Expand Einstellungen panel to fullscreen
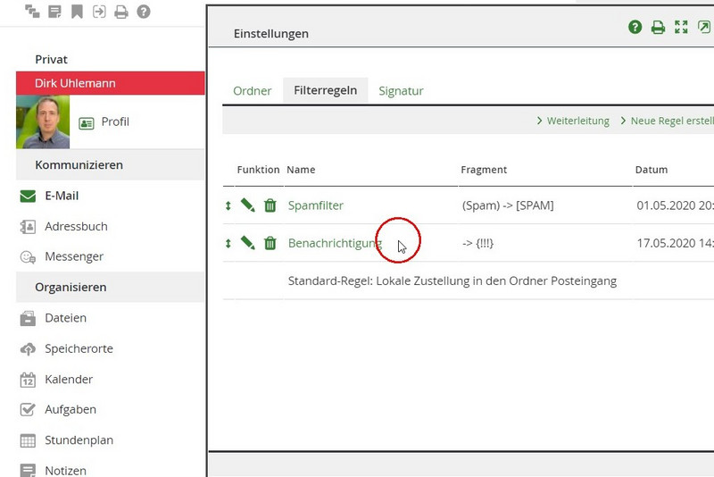The image size is (714, 477). pyautogui.click(x=681, y=28)
